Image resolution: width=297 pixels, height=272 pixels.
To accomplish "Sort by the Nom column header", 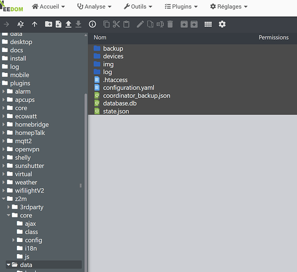I will click(100, 38).
